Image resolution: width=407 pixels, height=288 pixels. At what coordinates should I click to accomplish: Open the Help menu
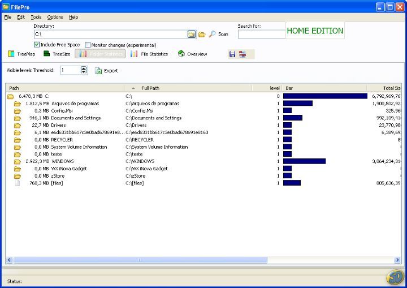pyautogui.click(x=73, y=17)
